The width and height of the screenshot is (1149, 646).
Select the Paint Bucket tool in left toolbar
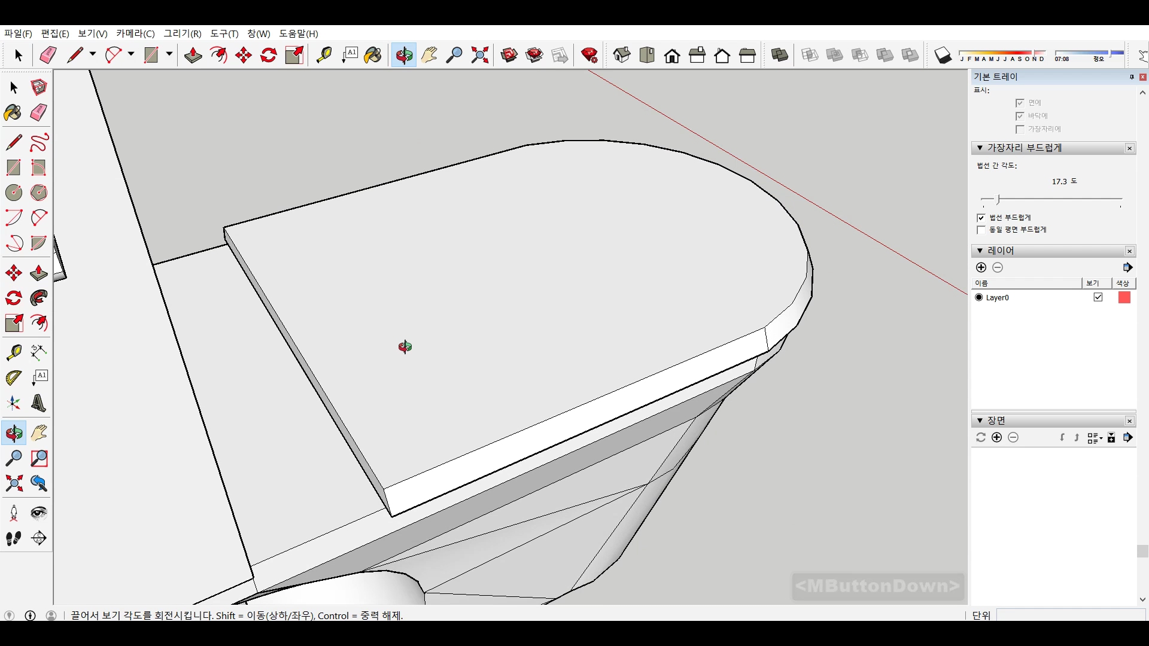pyautogui.click(x=13, y=112)
